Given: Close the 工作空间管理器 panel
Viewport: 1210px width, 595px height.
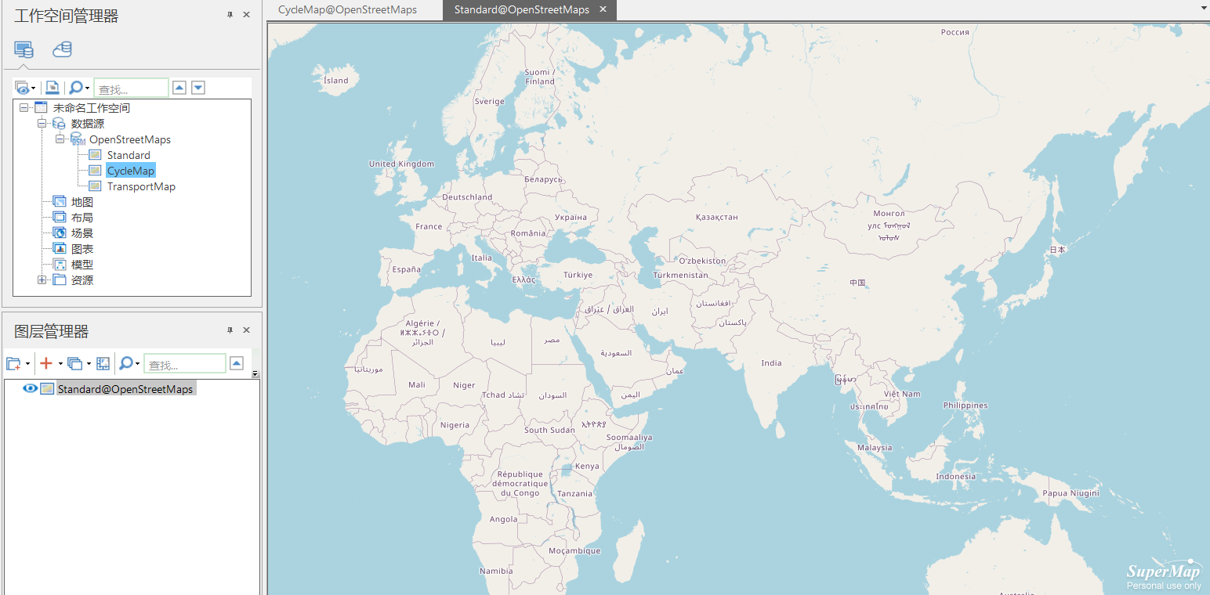Looking at the screenshot, I should 246,15.
